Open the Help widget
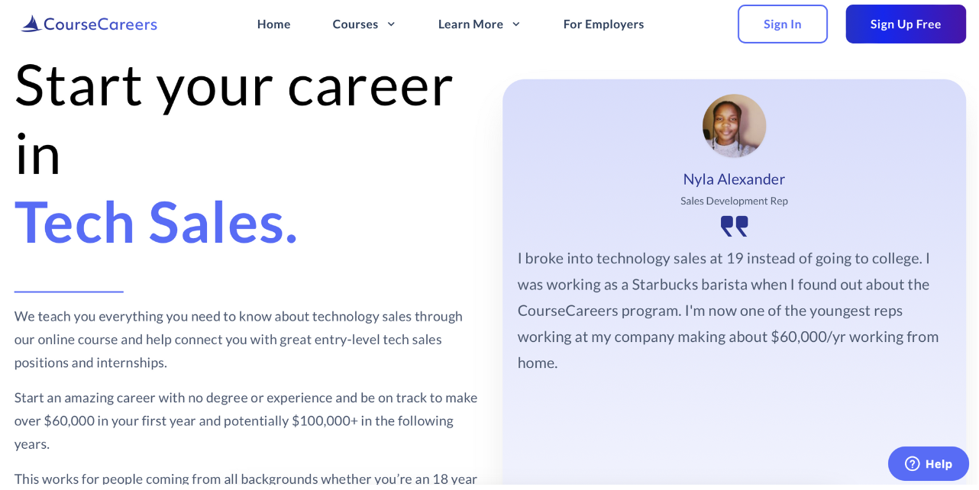This screenshot has width=979, height=490. pyautogui.click(x=928, y=463)
